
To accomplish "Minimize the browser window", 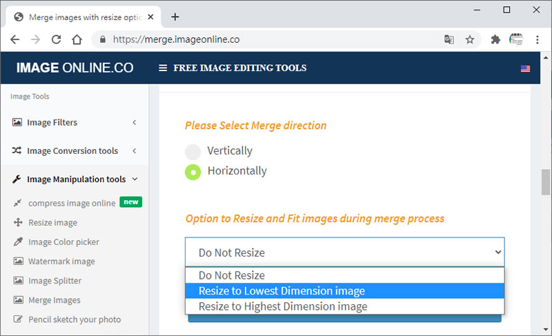I will (477, 10).
